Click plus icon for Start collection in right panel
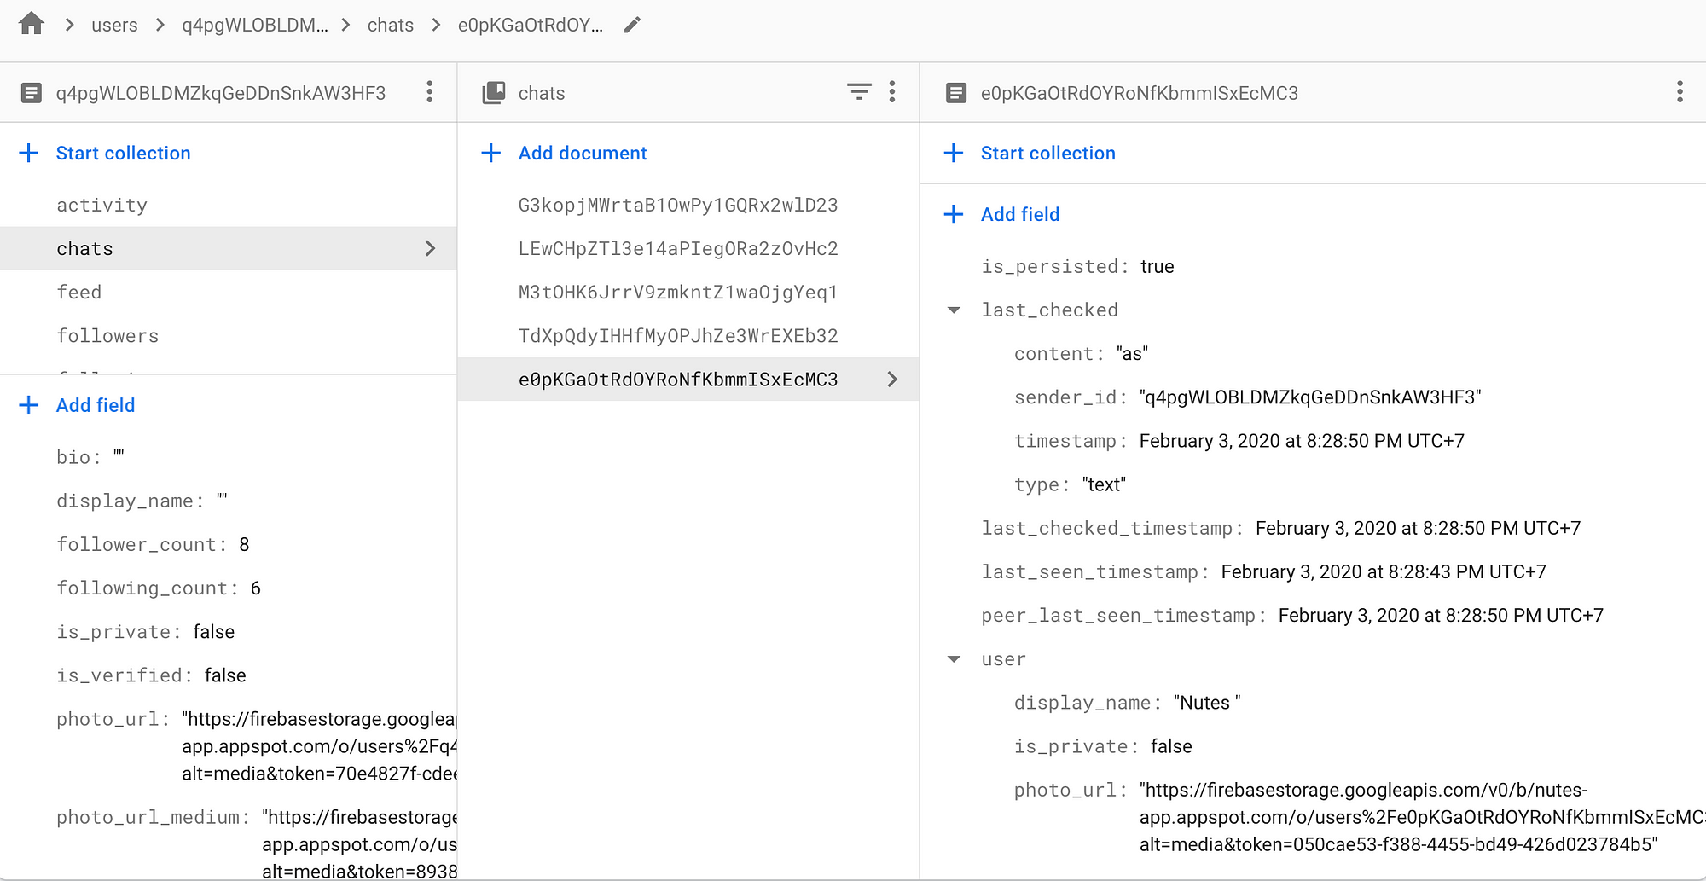Image resolution: width=1706 pixels, height=881 pixels. [954, 153]
